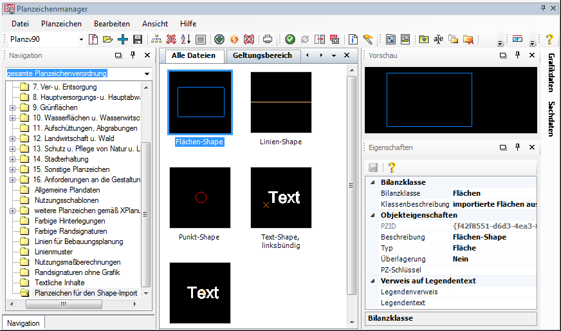Open the Sachdaten side tab
This screenshot has width=561, height=331.
(551, 119)
